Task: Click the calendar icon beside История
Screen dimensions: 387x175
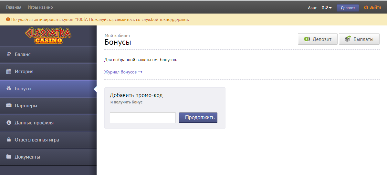Action: pyautogui.click(x=9, y=72)
